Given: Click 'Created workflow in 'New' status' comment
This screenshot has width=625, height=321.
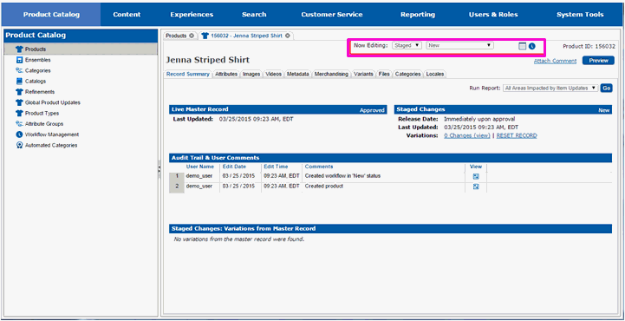Looking at the screenshot, I should (342, 176).
